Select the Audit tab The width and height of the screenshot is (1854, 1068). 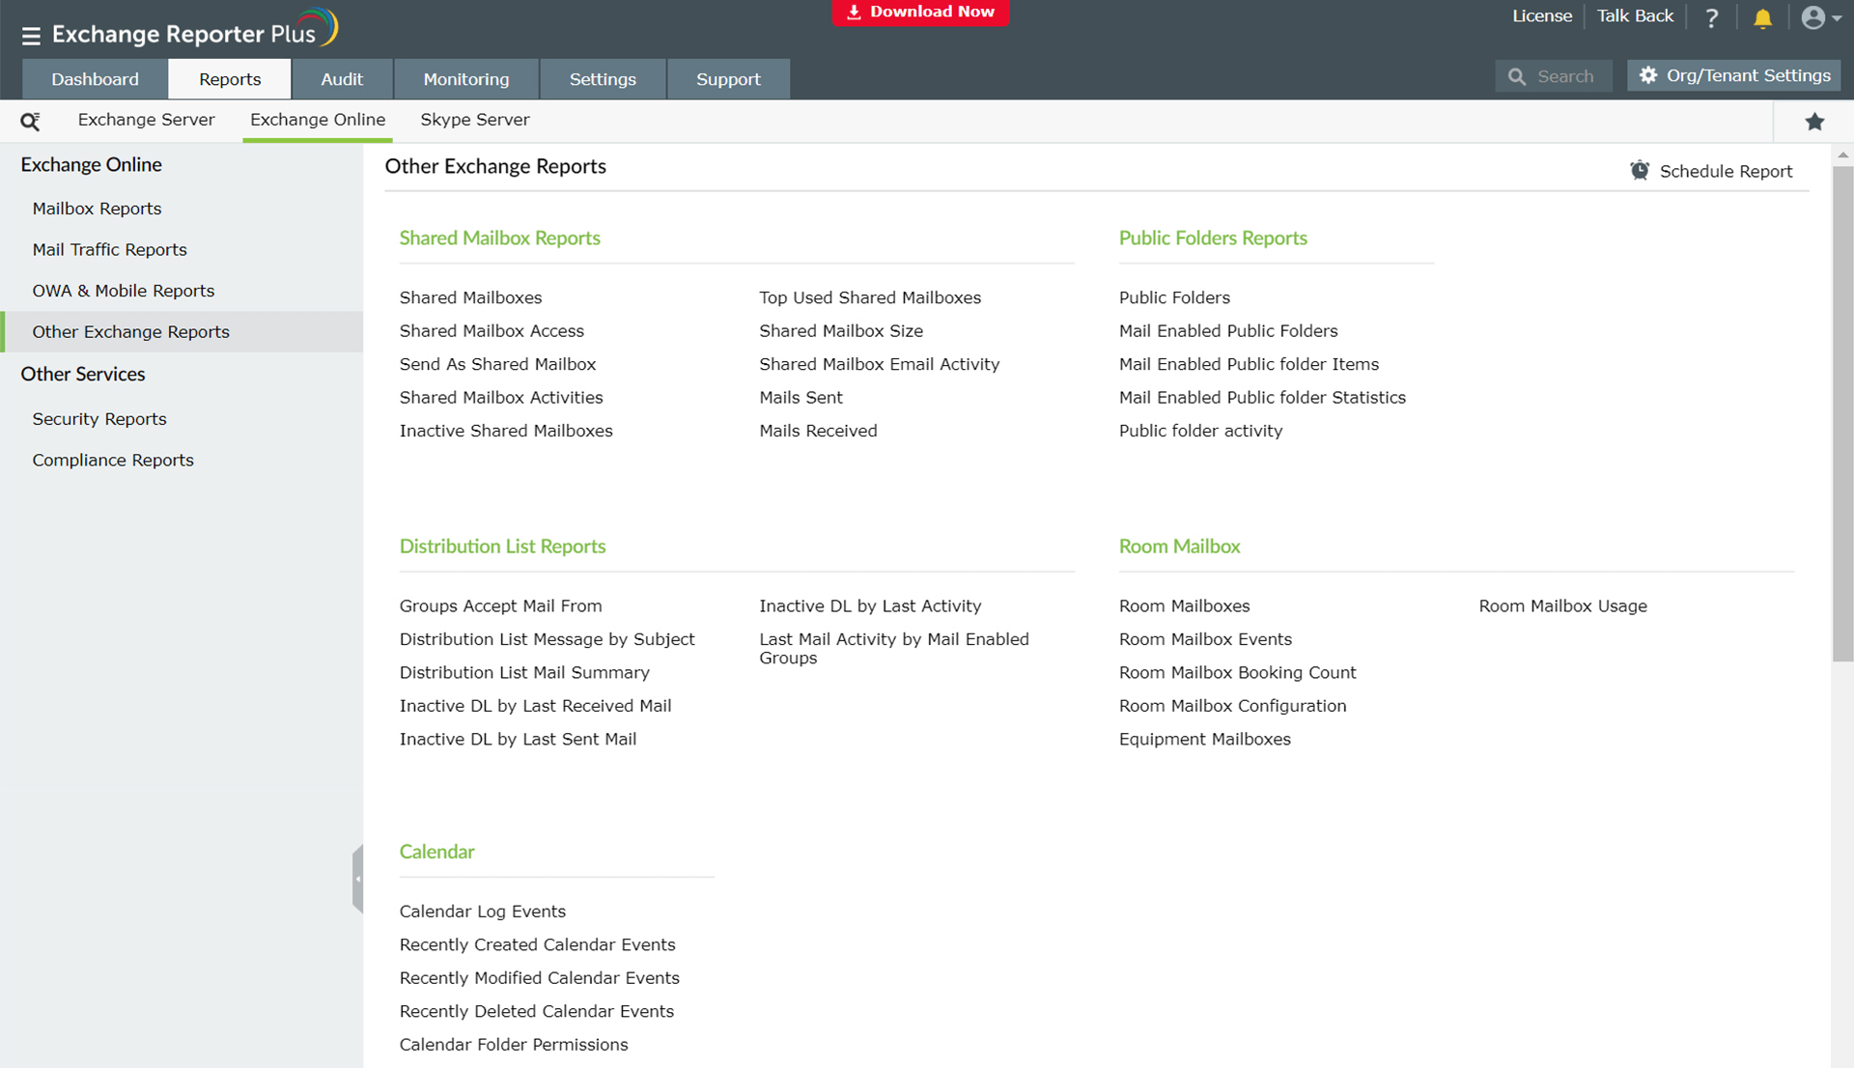click(x=340, y=79)
